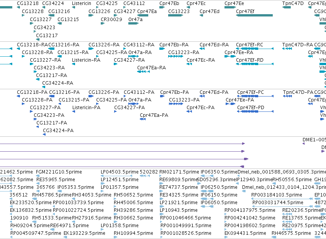Select the 190910 EST label
The image size is (326, 239).
click(19, 218)
